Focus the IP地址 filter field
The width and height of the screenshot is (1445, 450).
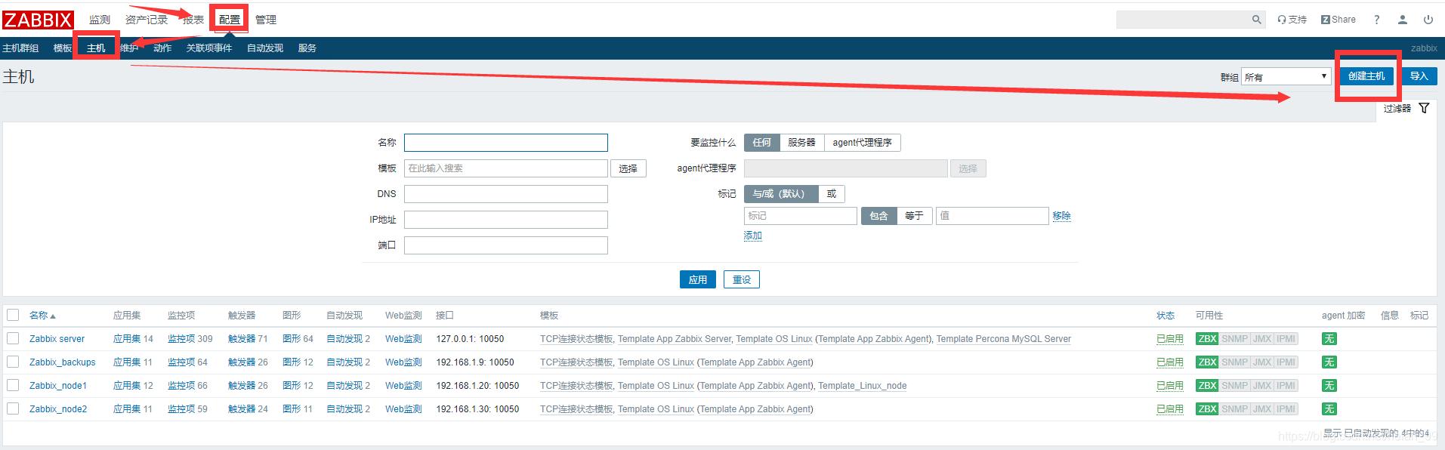click(506, 220)
